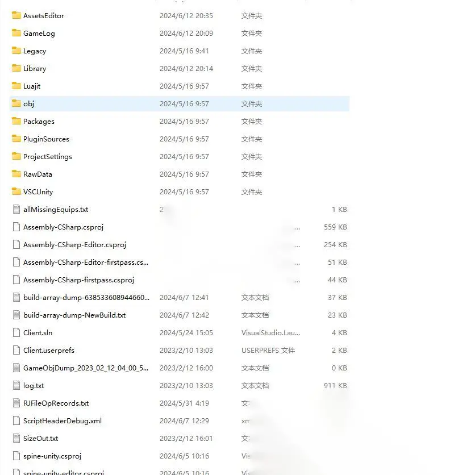454x475 pixels.
Task: Select Assembly-CSharp-Editor.csproj file name
Action: 74,244
